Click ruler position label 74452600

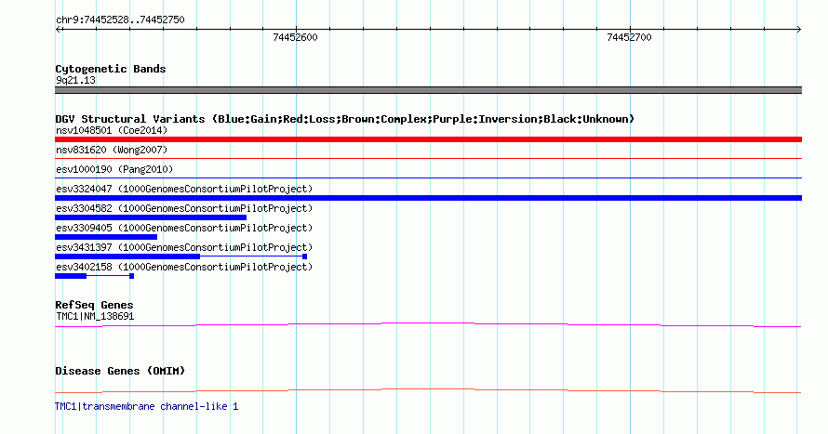[295, 37]
